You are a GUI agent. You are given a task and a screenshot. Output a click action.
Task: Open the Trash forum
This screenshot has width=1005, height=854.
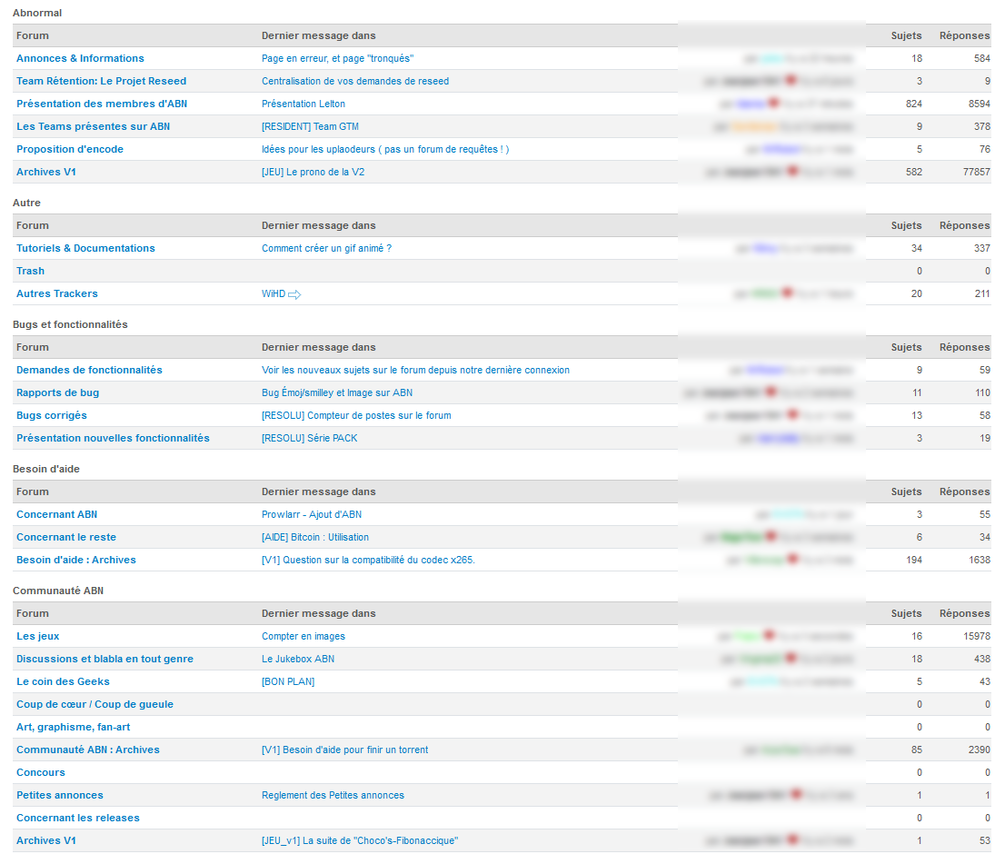point(30,271)
